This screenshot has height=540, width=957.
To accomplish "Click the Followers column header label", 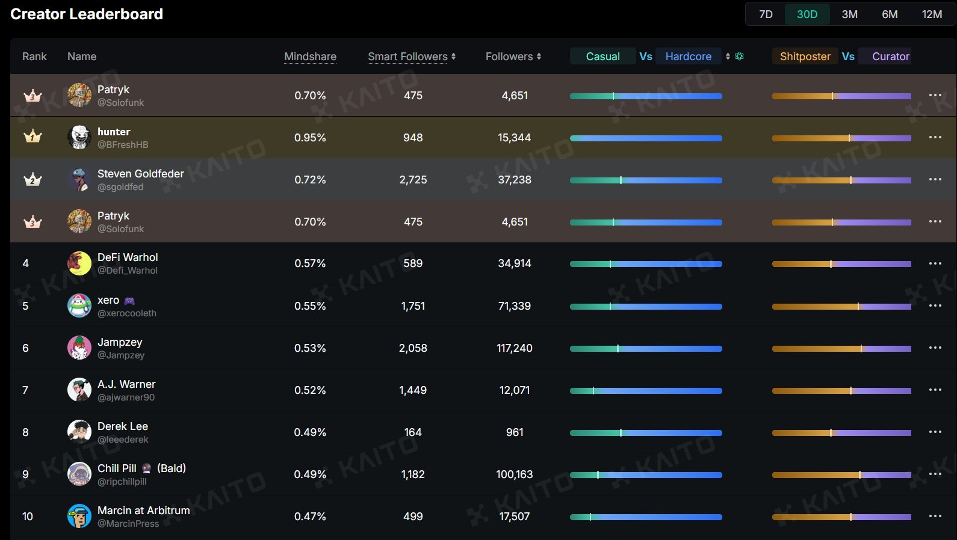I will pyautogui.click(x=509, y=57).
